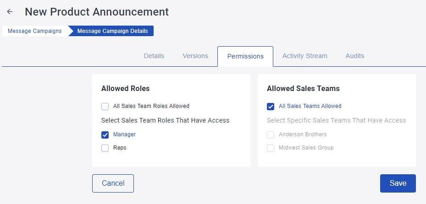Select the Permissions tab

[245, 56]
